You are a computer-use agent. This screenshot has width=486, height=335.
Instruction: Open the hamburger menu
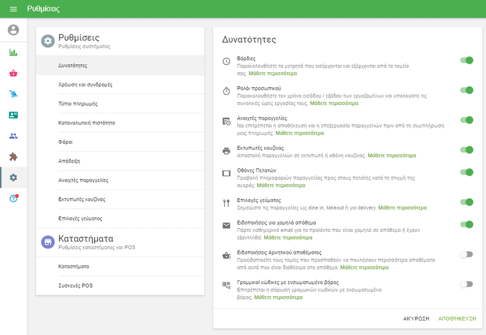[x=13, y=9]
